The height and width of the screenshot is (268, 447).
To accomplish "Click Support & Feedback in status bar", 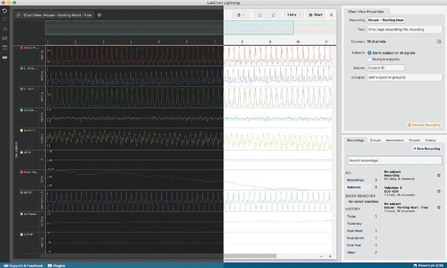I will (23, 266).
